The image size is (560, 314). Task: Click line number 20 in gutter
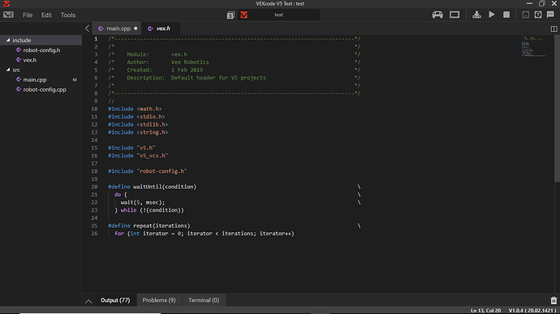94,187
